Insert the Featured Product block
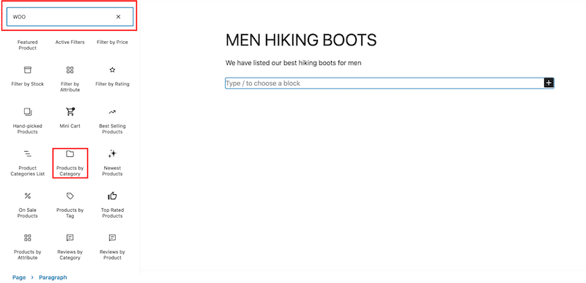This screenshot has width=586, height=283. tap(28, 45)
